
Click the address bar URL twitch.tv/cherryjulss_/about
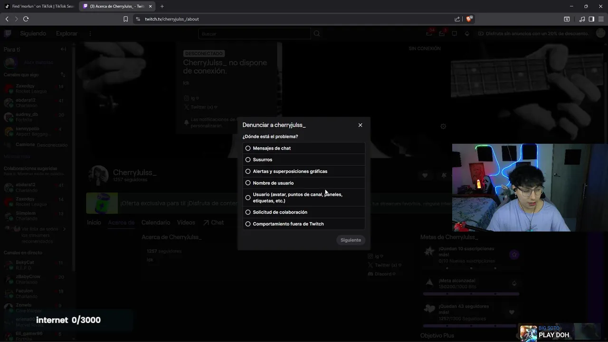tap(172, 19)
